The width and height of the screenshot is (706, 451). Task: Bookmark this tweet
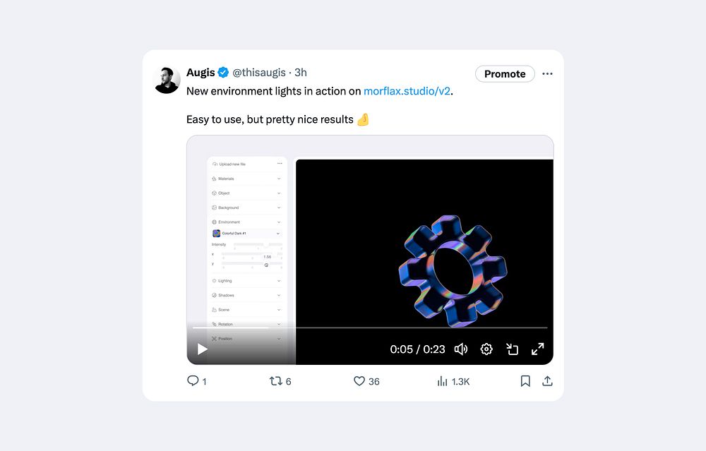pyautogui.click(x=525, y=381)
